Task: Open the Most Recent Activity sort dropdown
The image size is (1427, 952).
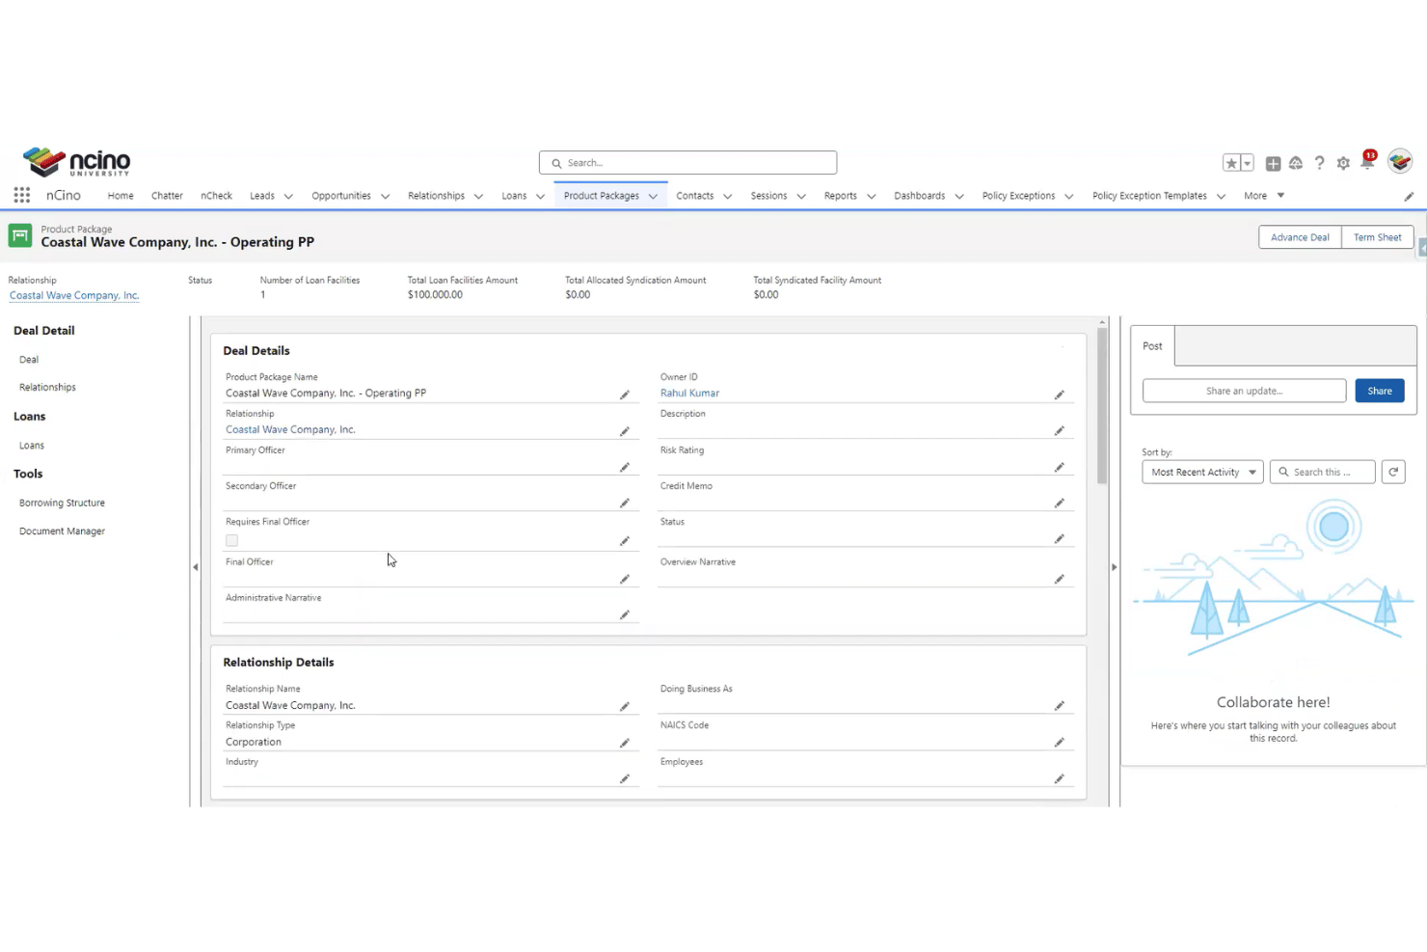Action: click(1202, 472)
